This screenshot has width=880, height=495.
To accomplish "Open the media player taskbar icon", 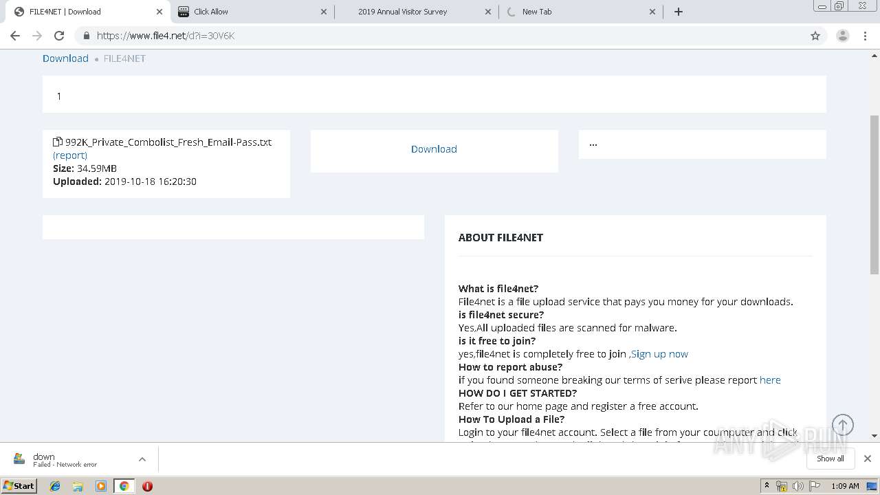I will point(101,486).
